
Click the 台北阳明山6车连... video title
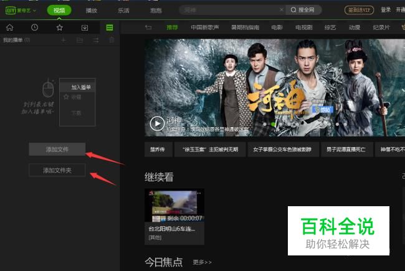tap(172, 229)
